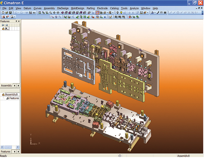Save using the floppy disk icon
The width and height of the screenshot is (204, 159).
pyautogui.click(x=10, y=13)
